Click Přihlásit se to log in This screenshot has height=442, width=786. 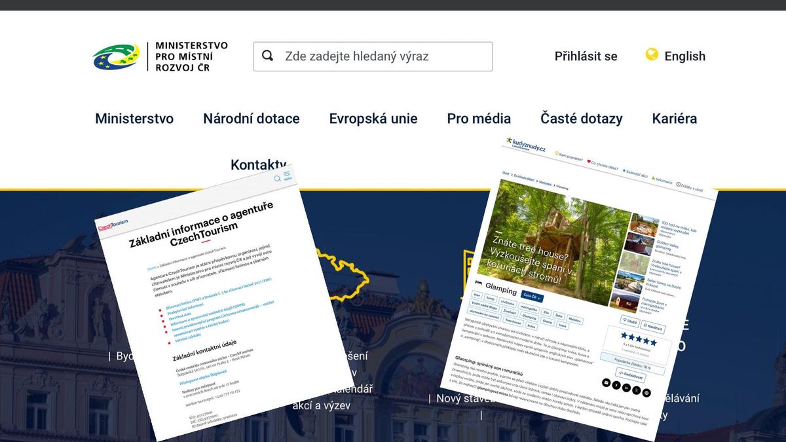coord(586,56)
